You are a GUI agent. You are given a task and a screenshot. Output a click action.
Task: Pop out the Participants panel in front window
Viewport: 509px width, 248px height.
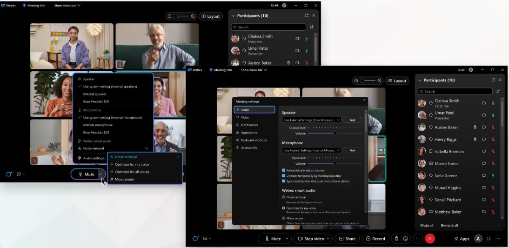493,80
